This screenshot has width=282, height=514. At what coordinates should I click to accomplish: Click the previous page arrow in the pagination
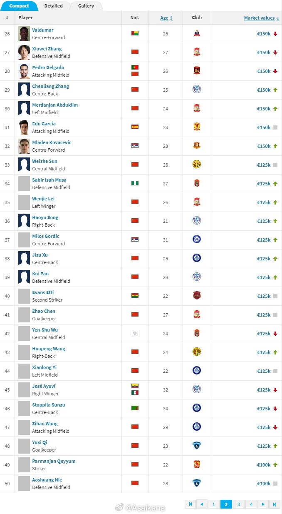click(x=202, y=504)
